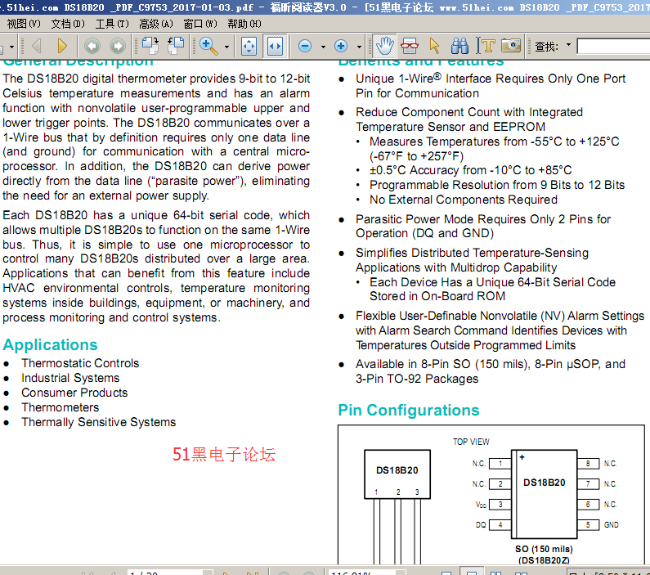Toggle the hand tool
650x575 pixels.
pos(383,46)
